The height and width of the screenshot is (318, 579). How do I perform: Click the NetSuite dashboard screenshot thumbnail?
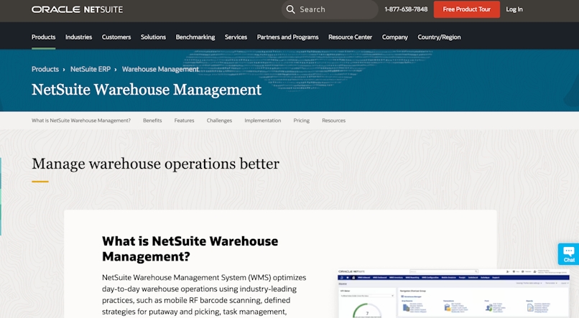pyautogui.click(x=453, y=294)
